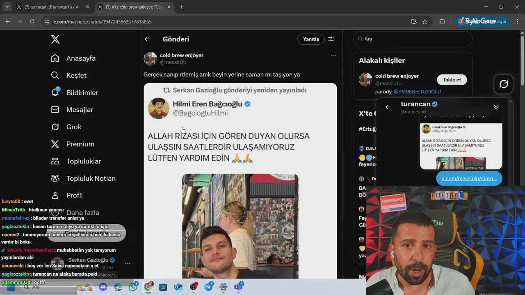525x295 pixels.
Task: Open Discord from the taskbar
Action: (x=103, y=287)
